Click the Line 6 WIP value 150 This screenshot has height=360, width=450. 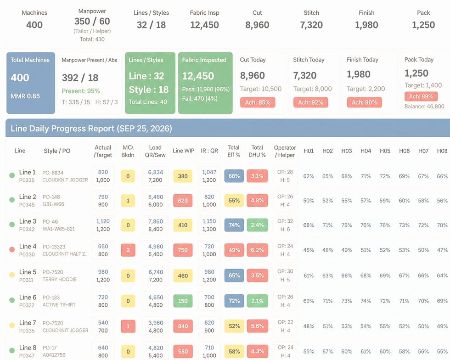click(183, 301)
